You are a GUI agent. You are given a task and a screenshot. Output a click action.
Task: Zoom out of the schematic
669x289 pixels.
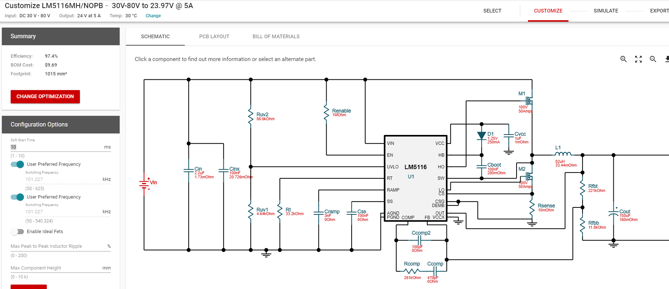click(x=653, y=59)
